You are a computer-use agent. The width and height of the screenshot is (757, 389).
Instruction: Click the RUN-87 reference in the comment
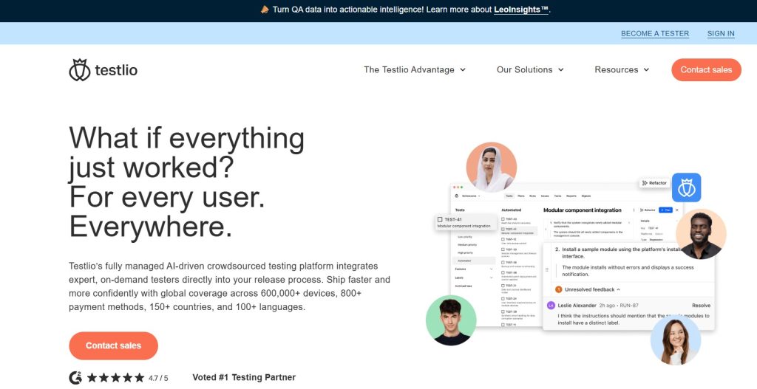[629, 305]
